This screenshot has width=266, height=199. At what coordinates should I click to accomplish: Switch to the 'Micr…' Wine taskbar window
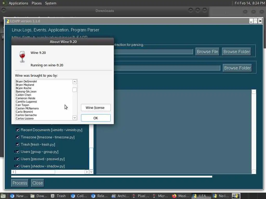[x=160, y=196]
